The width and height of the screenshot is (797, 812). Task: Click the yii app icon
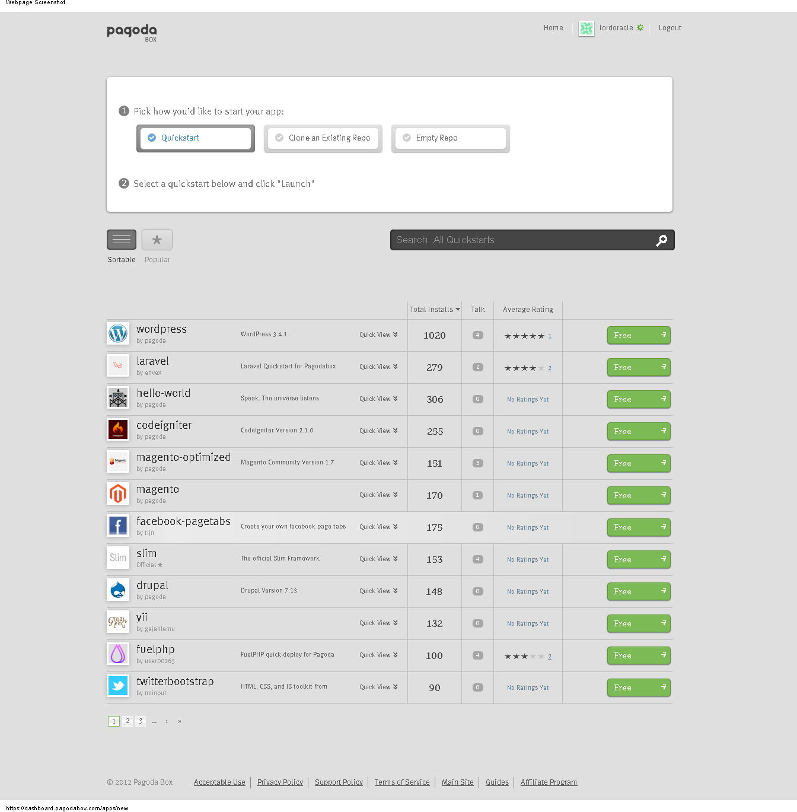[118, 622]
